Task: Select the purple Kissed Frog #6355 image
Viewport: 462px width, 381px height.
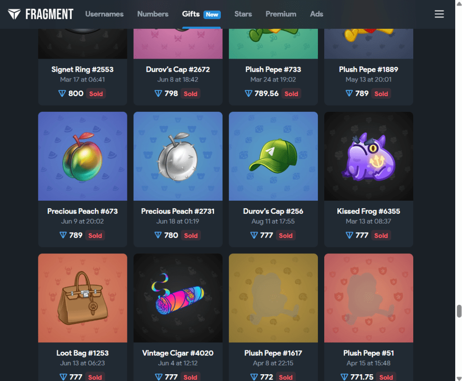Action: click(369, 156)
